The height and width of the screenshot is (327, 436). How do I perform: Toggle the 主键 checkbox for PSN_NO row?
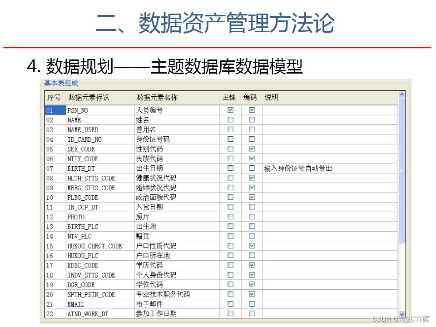click(231, 110)
